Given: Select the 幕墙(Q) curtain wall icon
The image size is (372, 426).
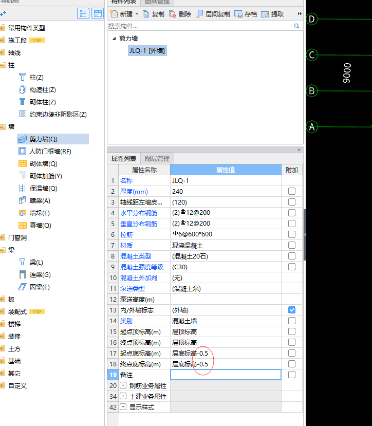Looking at the screenshot, I should pyautogui.click(x=23, y=225).
